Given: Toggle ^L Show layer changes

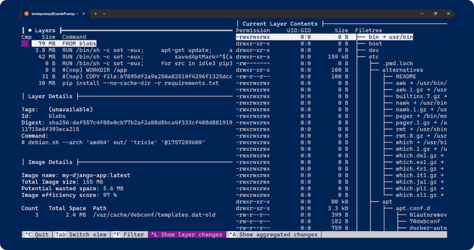Looking at the screenshot, I should click(186, 234).
